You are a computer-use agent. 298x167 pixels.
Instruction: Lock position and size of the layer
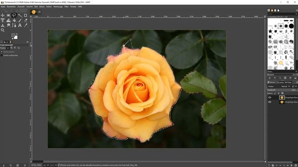(278, 93)
